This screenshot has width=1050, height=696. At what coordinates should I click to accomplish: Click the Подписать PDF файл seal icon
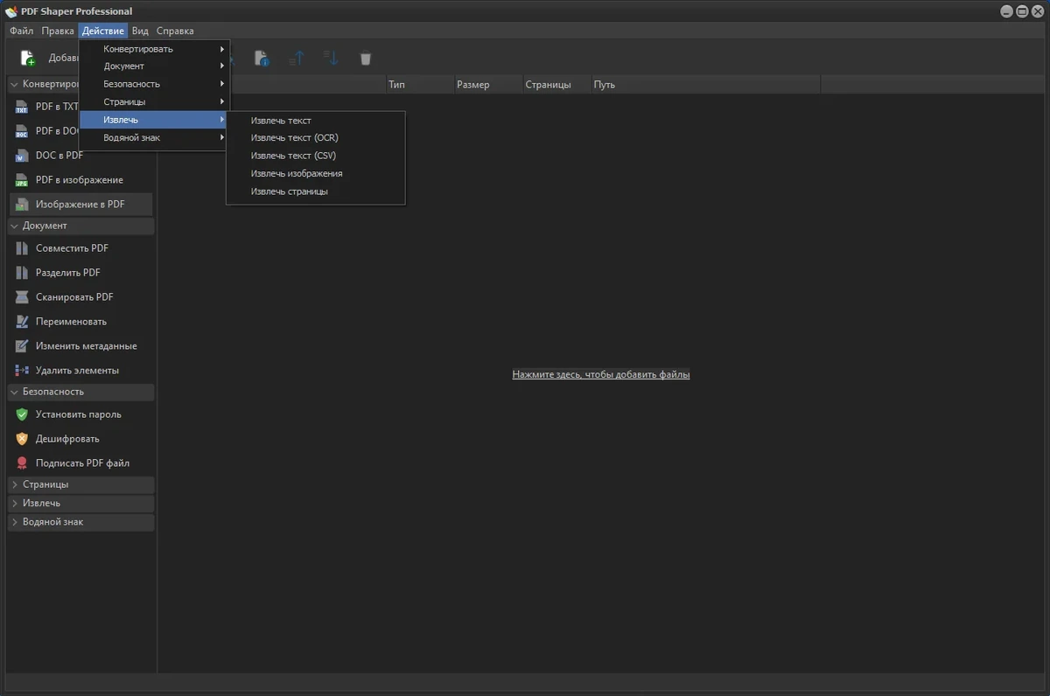(x=22, y=463)
